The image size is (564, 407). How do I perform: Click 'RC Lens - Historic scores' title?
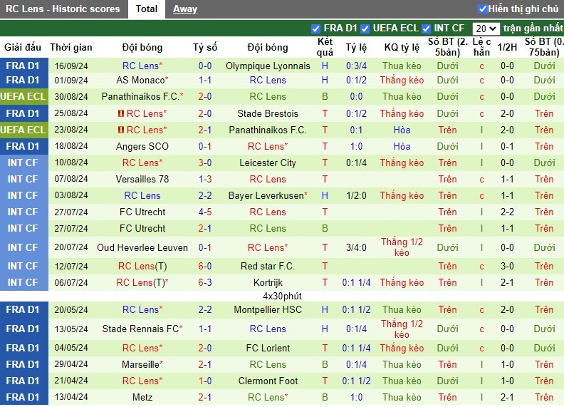[x=63, y=9]
